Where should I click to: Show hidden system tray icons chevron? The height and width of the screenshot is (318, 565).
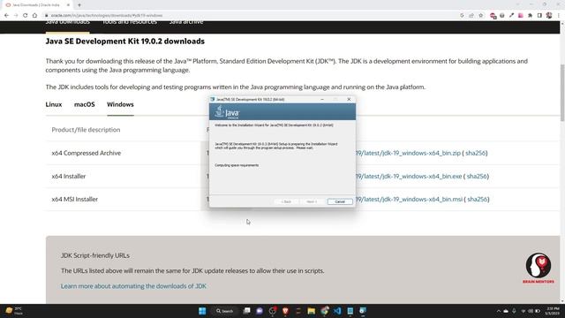[499, 311]
